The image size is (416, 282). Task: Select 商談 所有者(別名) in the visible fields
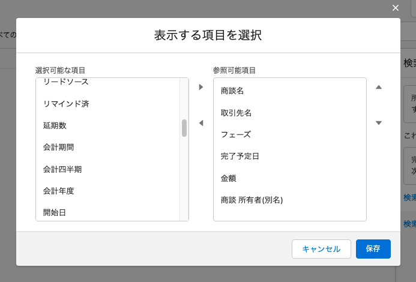(290, 200)
